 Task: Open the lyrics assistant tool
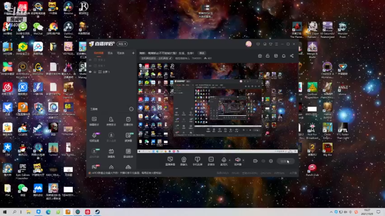128,153
